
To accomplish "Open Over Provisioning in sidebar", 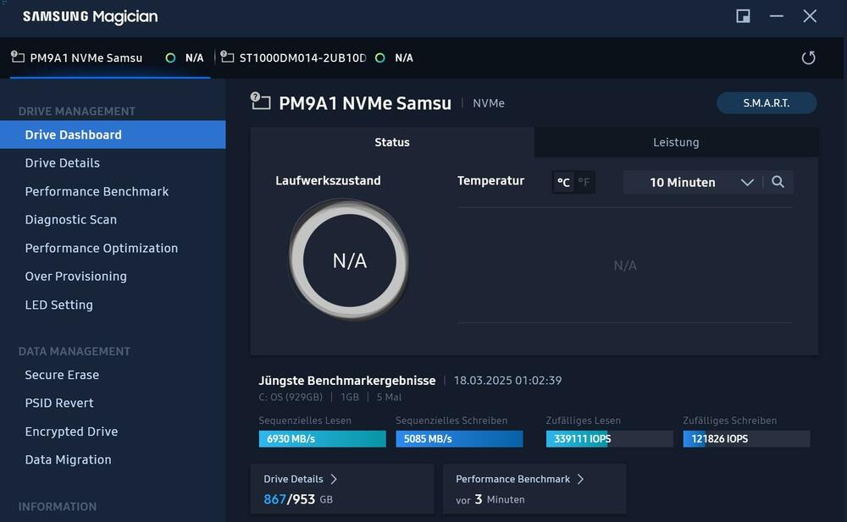I will [76, 276].
